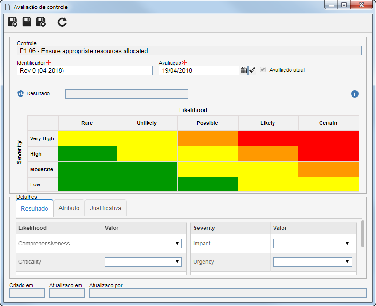The height and width of the screenshot is (306, 376).
Task: Click the Criado em field
Action: tap(27, 293)
